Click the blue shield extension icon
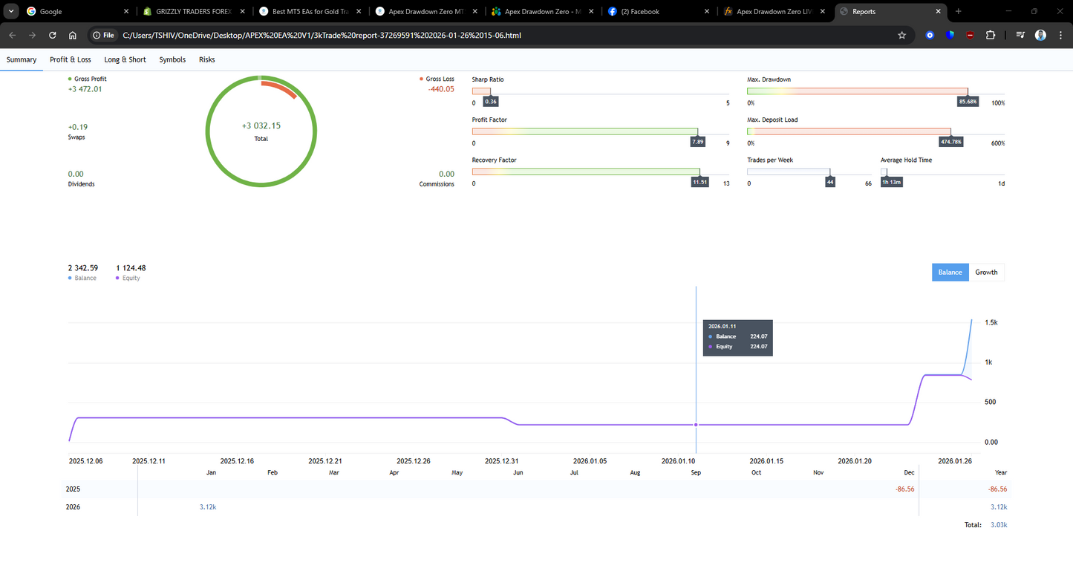This screenshot has height=577, width=1073. pyautogui.click(x=950, y=35)
